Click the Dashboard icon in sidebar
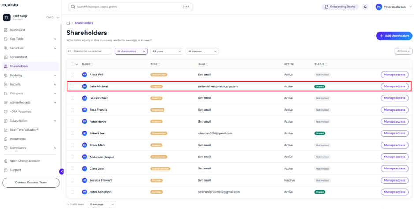 [6, 30]
